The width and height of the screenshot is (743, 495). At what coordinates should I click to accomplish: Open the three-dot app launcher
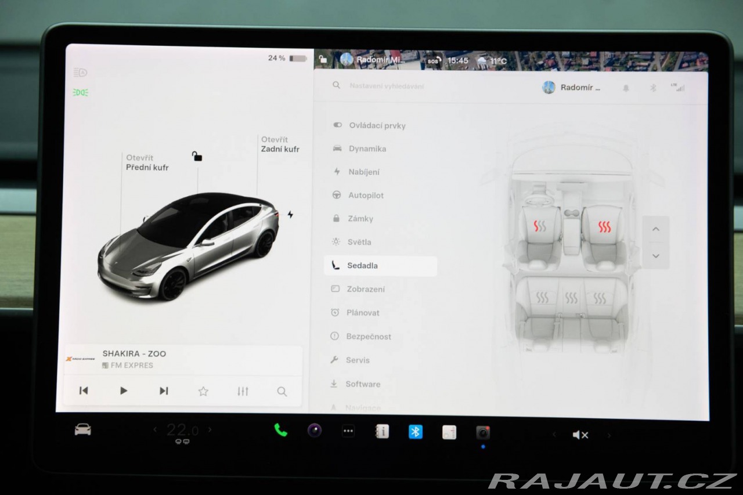coord(348,431)
